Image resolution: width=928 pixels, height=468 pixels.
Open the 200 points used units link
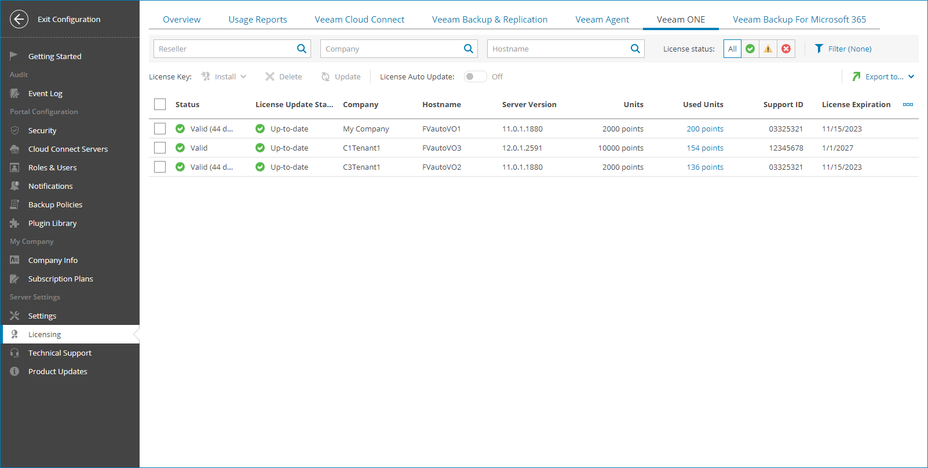tap(704, 129)
